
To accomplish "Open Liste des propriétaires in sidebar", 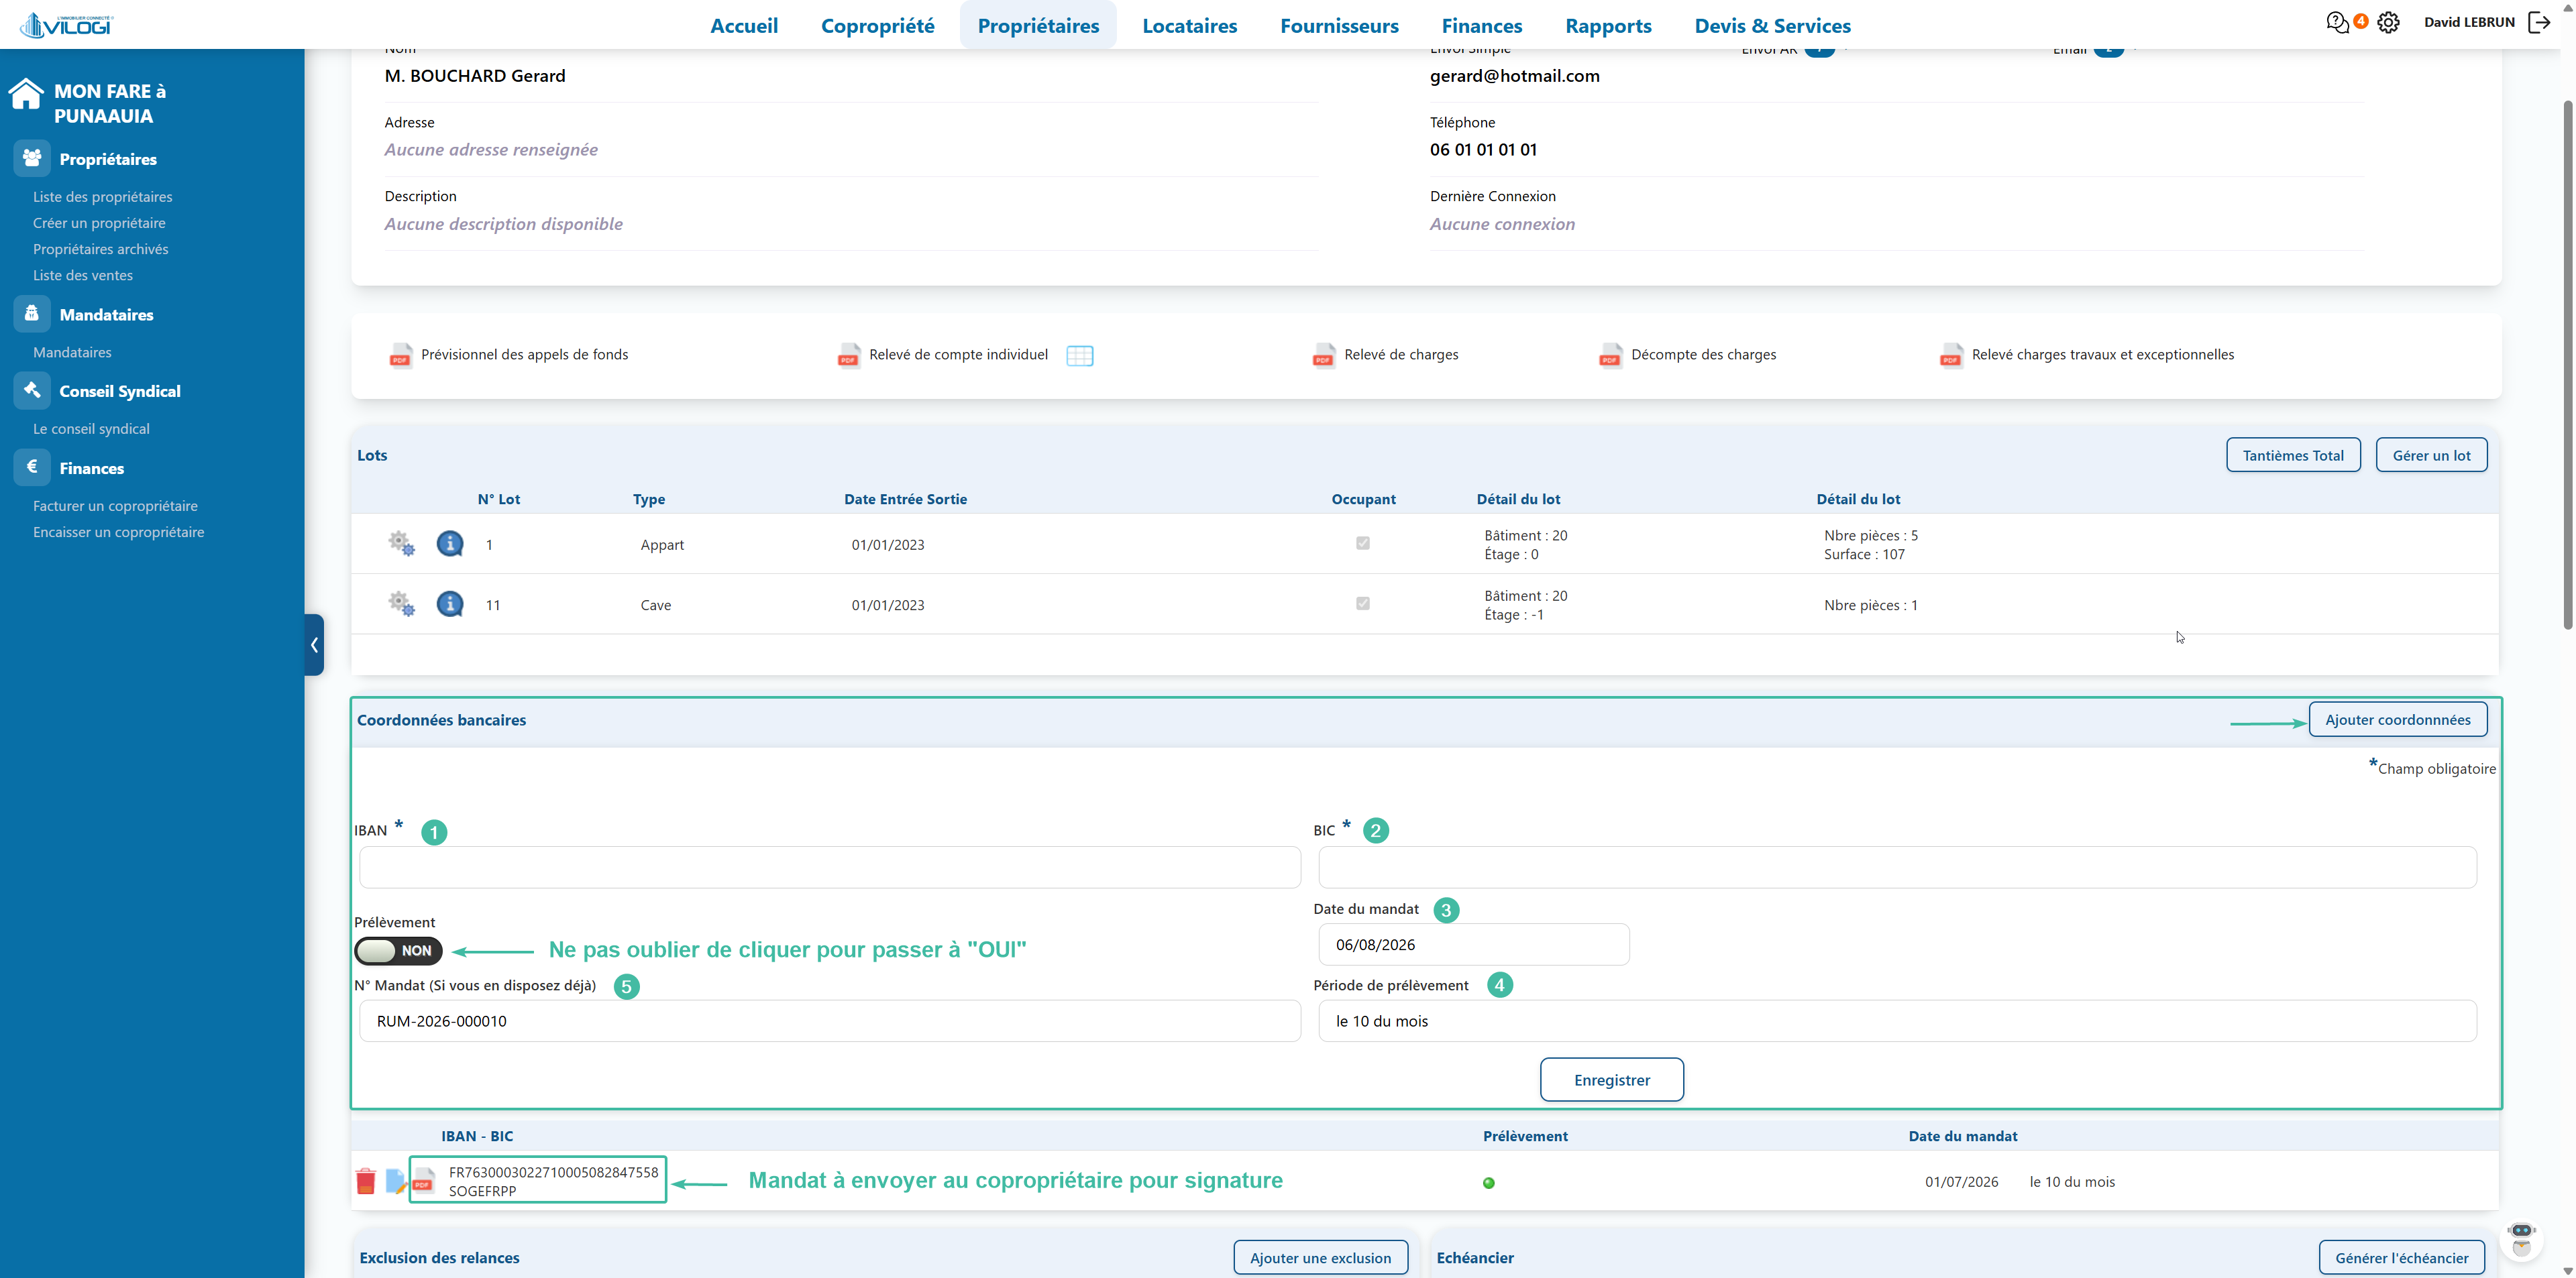I will click(x=102, y=197).
